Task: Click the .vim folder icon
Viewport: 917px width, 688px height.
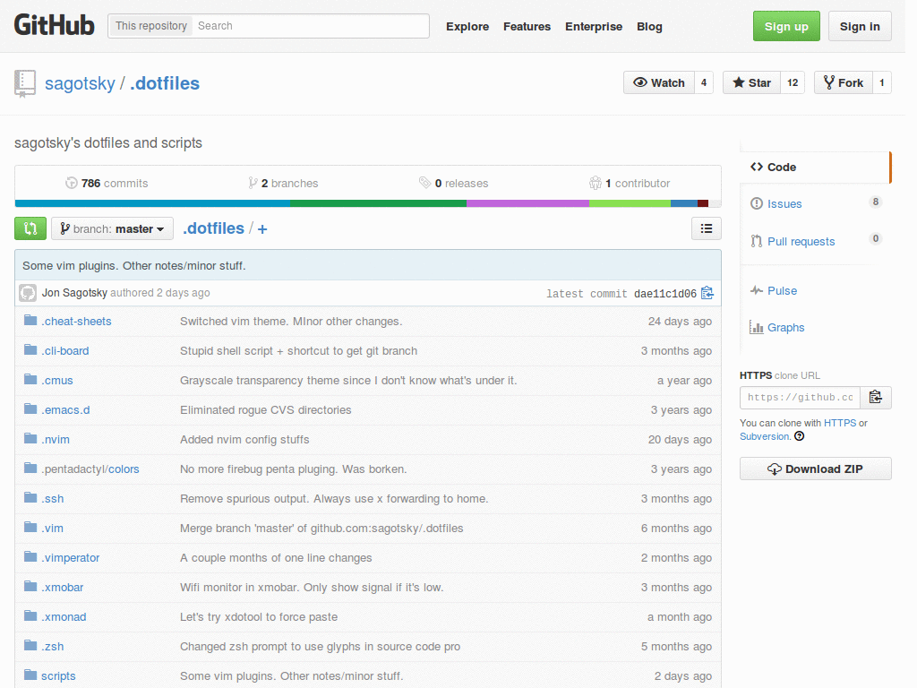Action: 30,527
